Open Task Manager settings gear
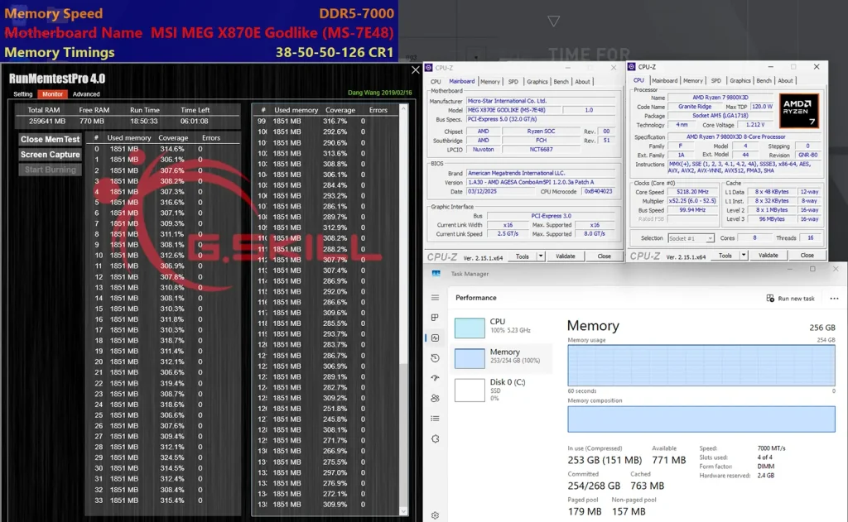 (435, 515)
